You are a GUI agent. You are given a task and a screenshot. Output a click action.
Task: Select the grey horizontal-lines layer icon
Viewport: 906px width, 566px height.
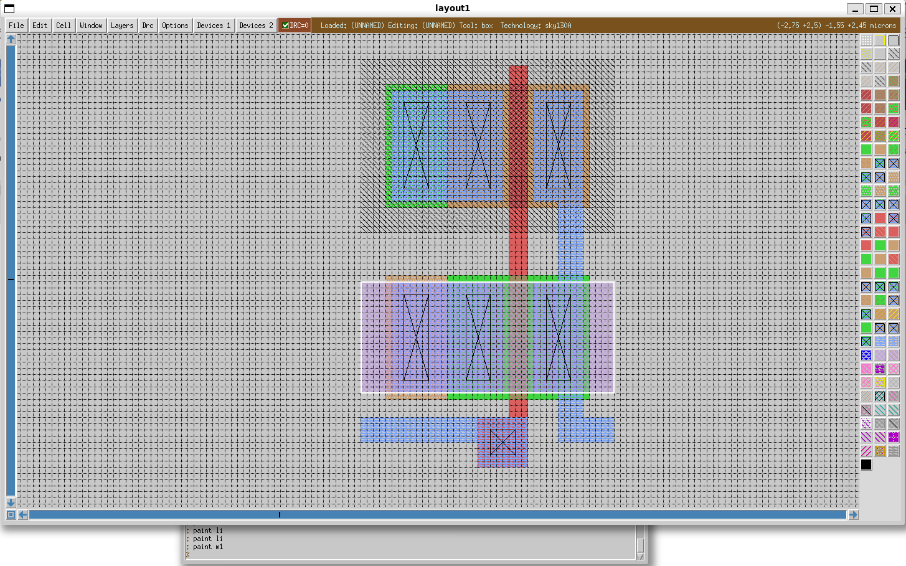(894, 451)
